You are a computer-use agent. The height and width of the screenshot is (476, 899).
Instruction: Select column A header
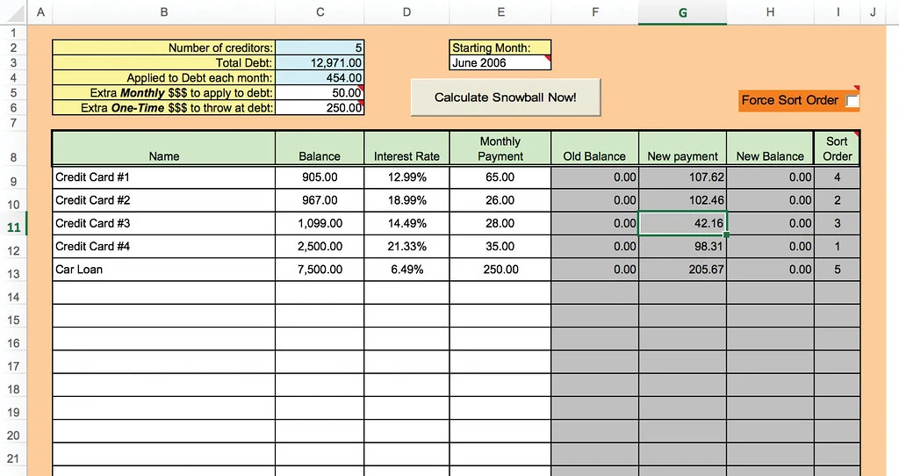click(x=40, y=12)
